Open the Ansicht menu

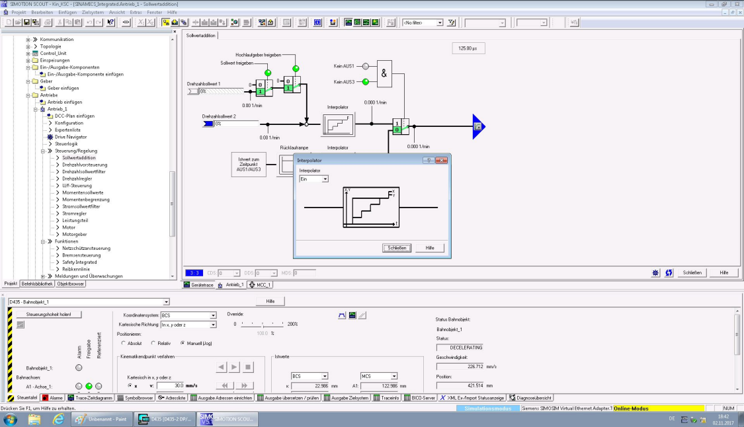click(116, 13)
